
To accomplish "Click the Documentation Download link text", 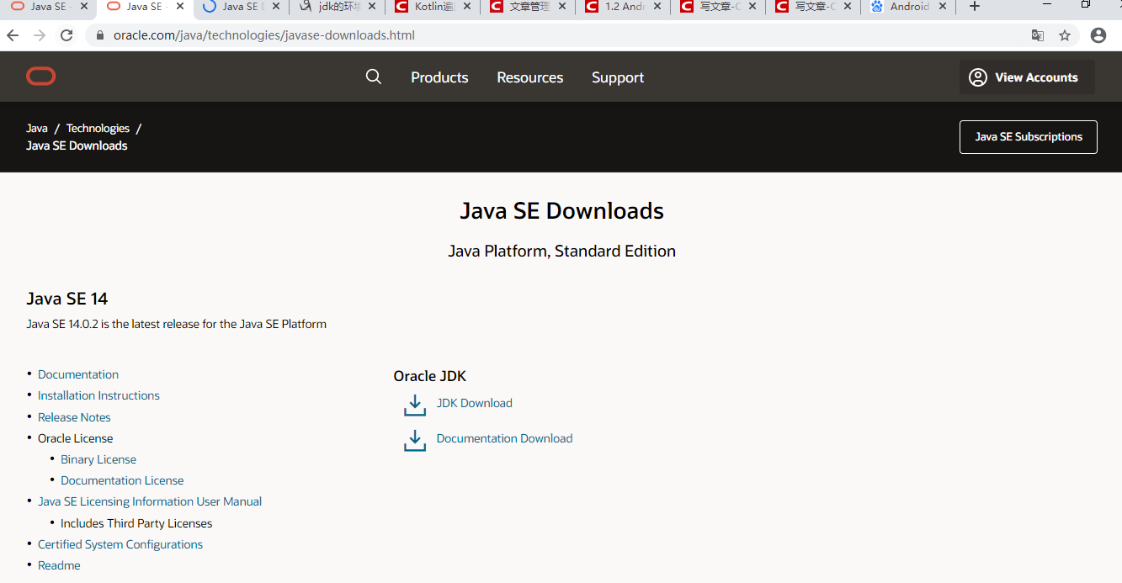I will coord(505,438).
